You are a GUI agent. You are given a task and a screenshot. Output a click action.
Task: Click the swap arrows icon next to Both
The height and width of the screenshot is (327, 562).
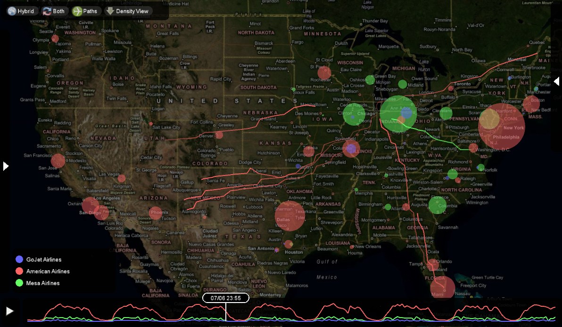47,11
